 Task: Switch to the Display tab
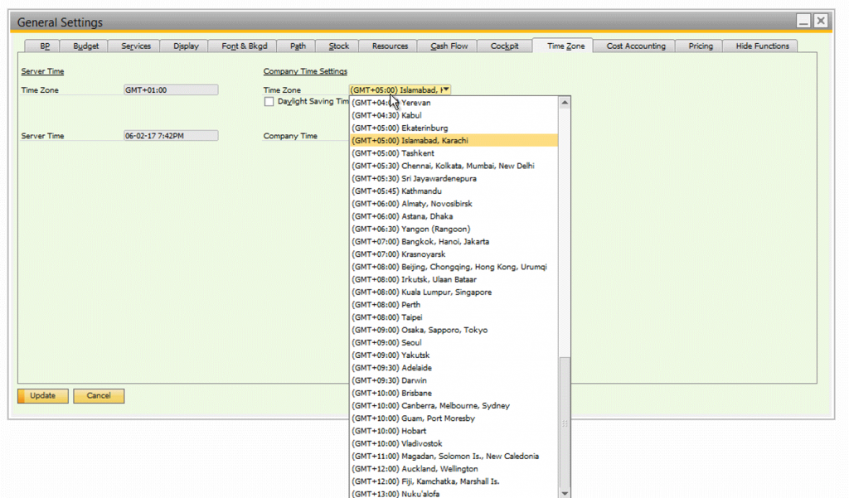(x=185, y=46)
